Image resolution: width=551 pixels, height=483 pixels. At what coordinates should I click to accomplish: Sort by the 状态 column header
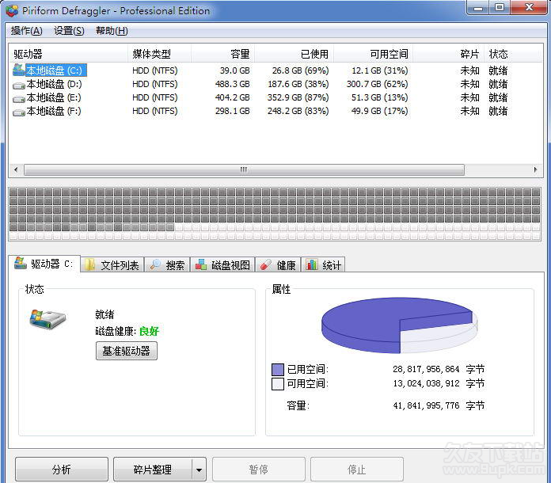click(512, 54)
